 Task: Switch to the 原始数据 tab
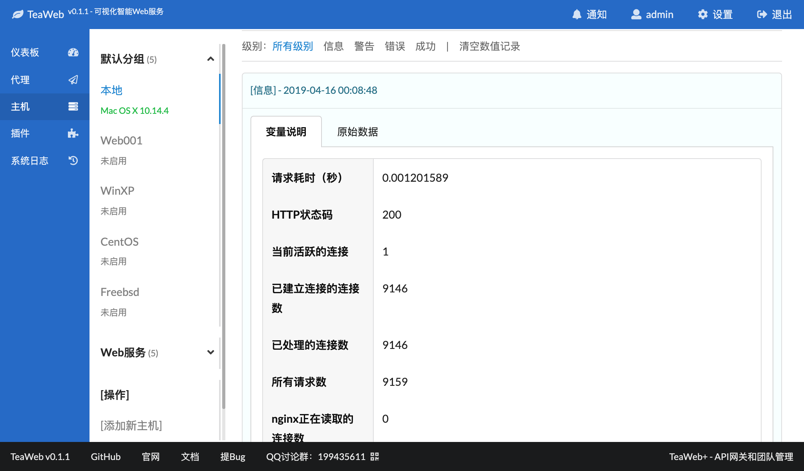pos(357,132)
